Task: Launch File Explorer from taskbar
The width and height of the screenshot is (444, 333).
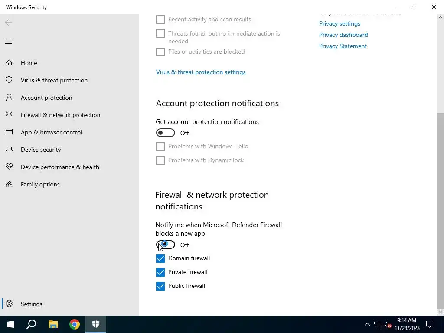Action: pyautogui.click(x=53, y=324)
